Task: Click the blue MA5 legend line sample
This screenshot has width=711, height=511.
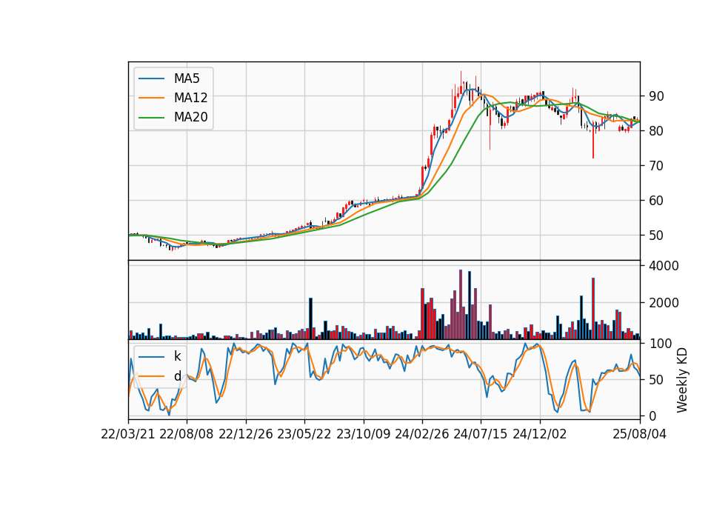Action: [x=151, y=79]
